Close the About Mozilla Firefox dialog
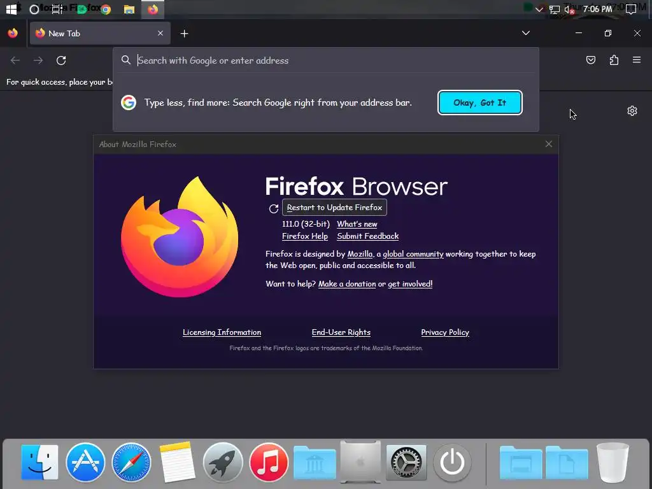This screenshot has height=489, width=652. click(549, 144)
